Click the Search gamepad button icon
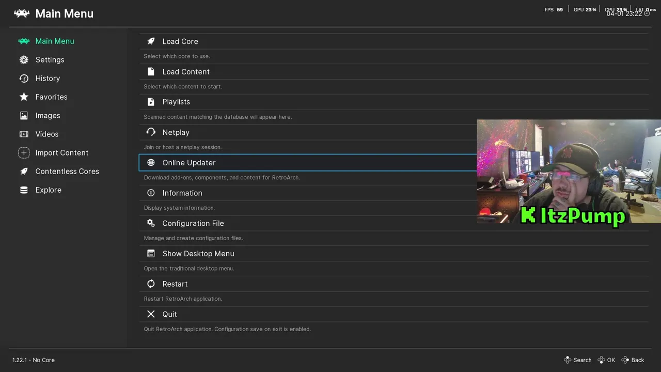 click(x=567, y=360)
